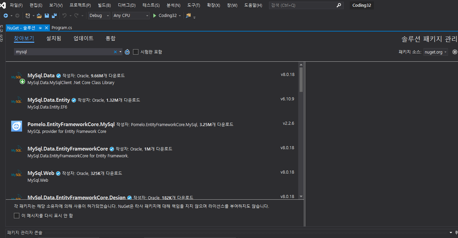This screenshot has height=238, width=458.
Task: Open the 확장(X) menu
Action: click(213, 5)
